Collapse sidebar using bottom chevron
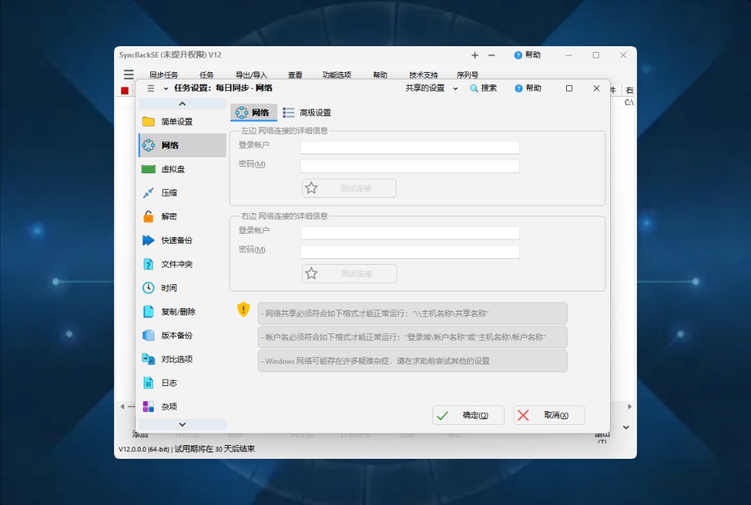Image resolution: width=751 pixels, height=505 pixels. 181,424
